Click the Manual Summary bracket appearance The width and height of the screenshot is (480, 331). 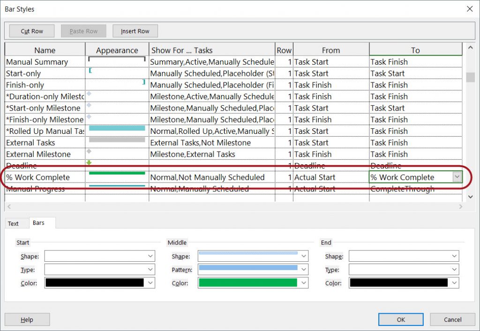click(117, 59)
